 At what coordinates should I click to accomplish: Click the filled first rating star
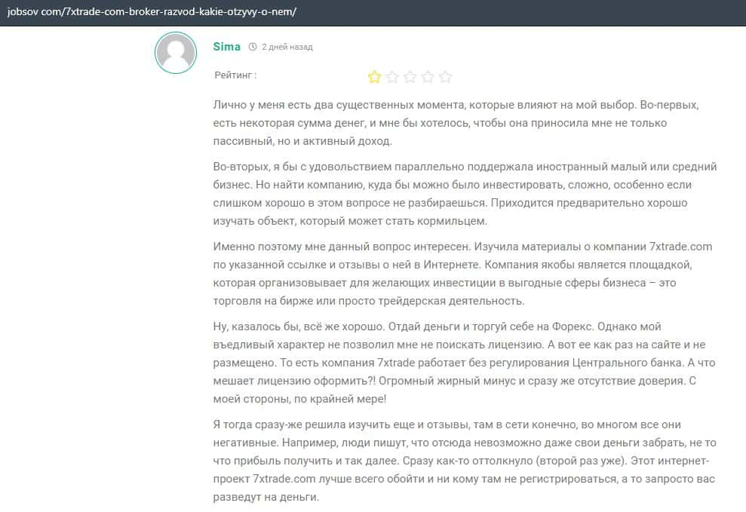374,76
